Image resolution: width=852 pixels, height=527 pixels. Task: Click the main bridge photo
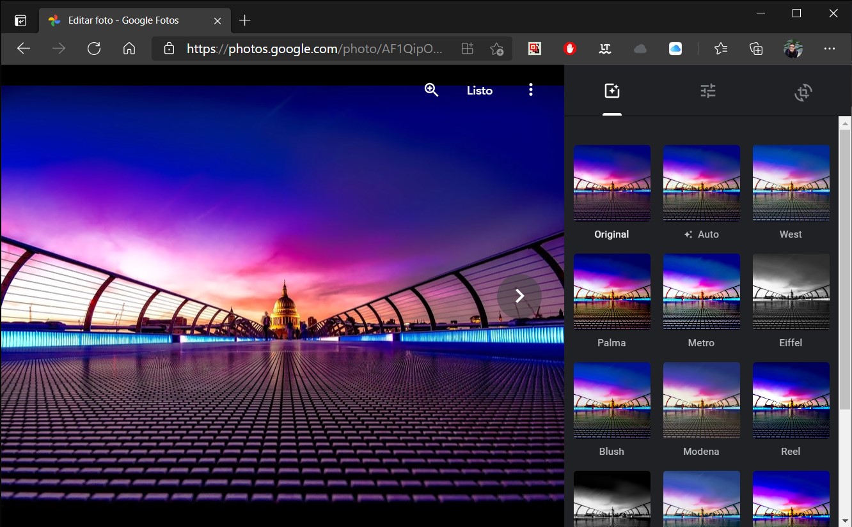tap(282, 296)
